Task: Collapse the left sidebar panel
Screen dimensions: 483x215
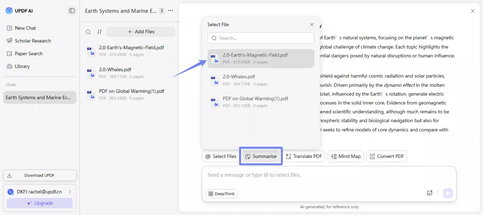Action: [72, 11]
